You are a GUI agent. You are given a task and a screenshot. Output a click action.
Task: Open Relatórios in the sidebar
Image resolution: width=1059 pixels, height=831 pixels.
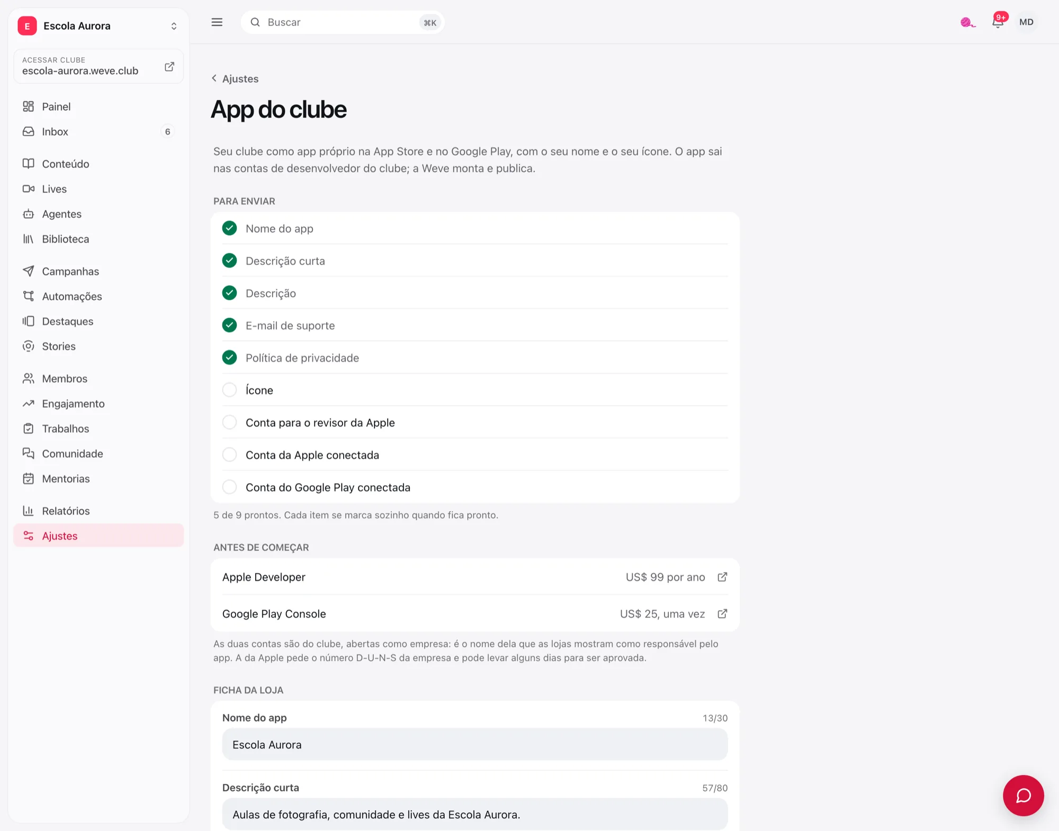(x=98, y=511)
